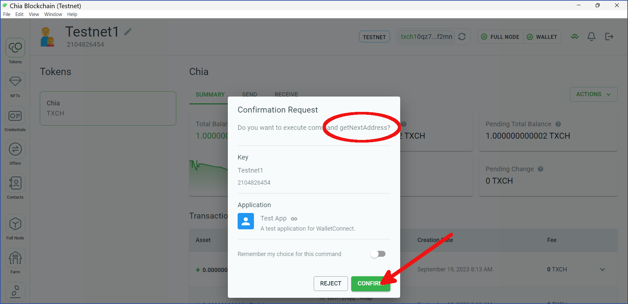Open the Tokens sidebar icon

[15, 48]
